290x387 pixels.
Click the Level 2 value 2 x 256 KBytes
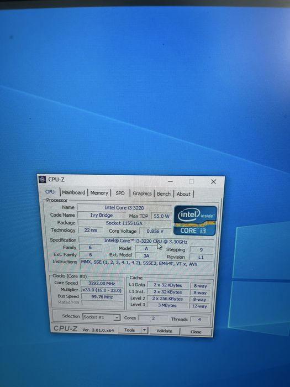(168, 299)
